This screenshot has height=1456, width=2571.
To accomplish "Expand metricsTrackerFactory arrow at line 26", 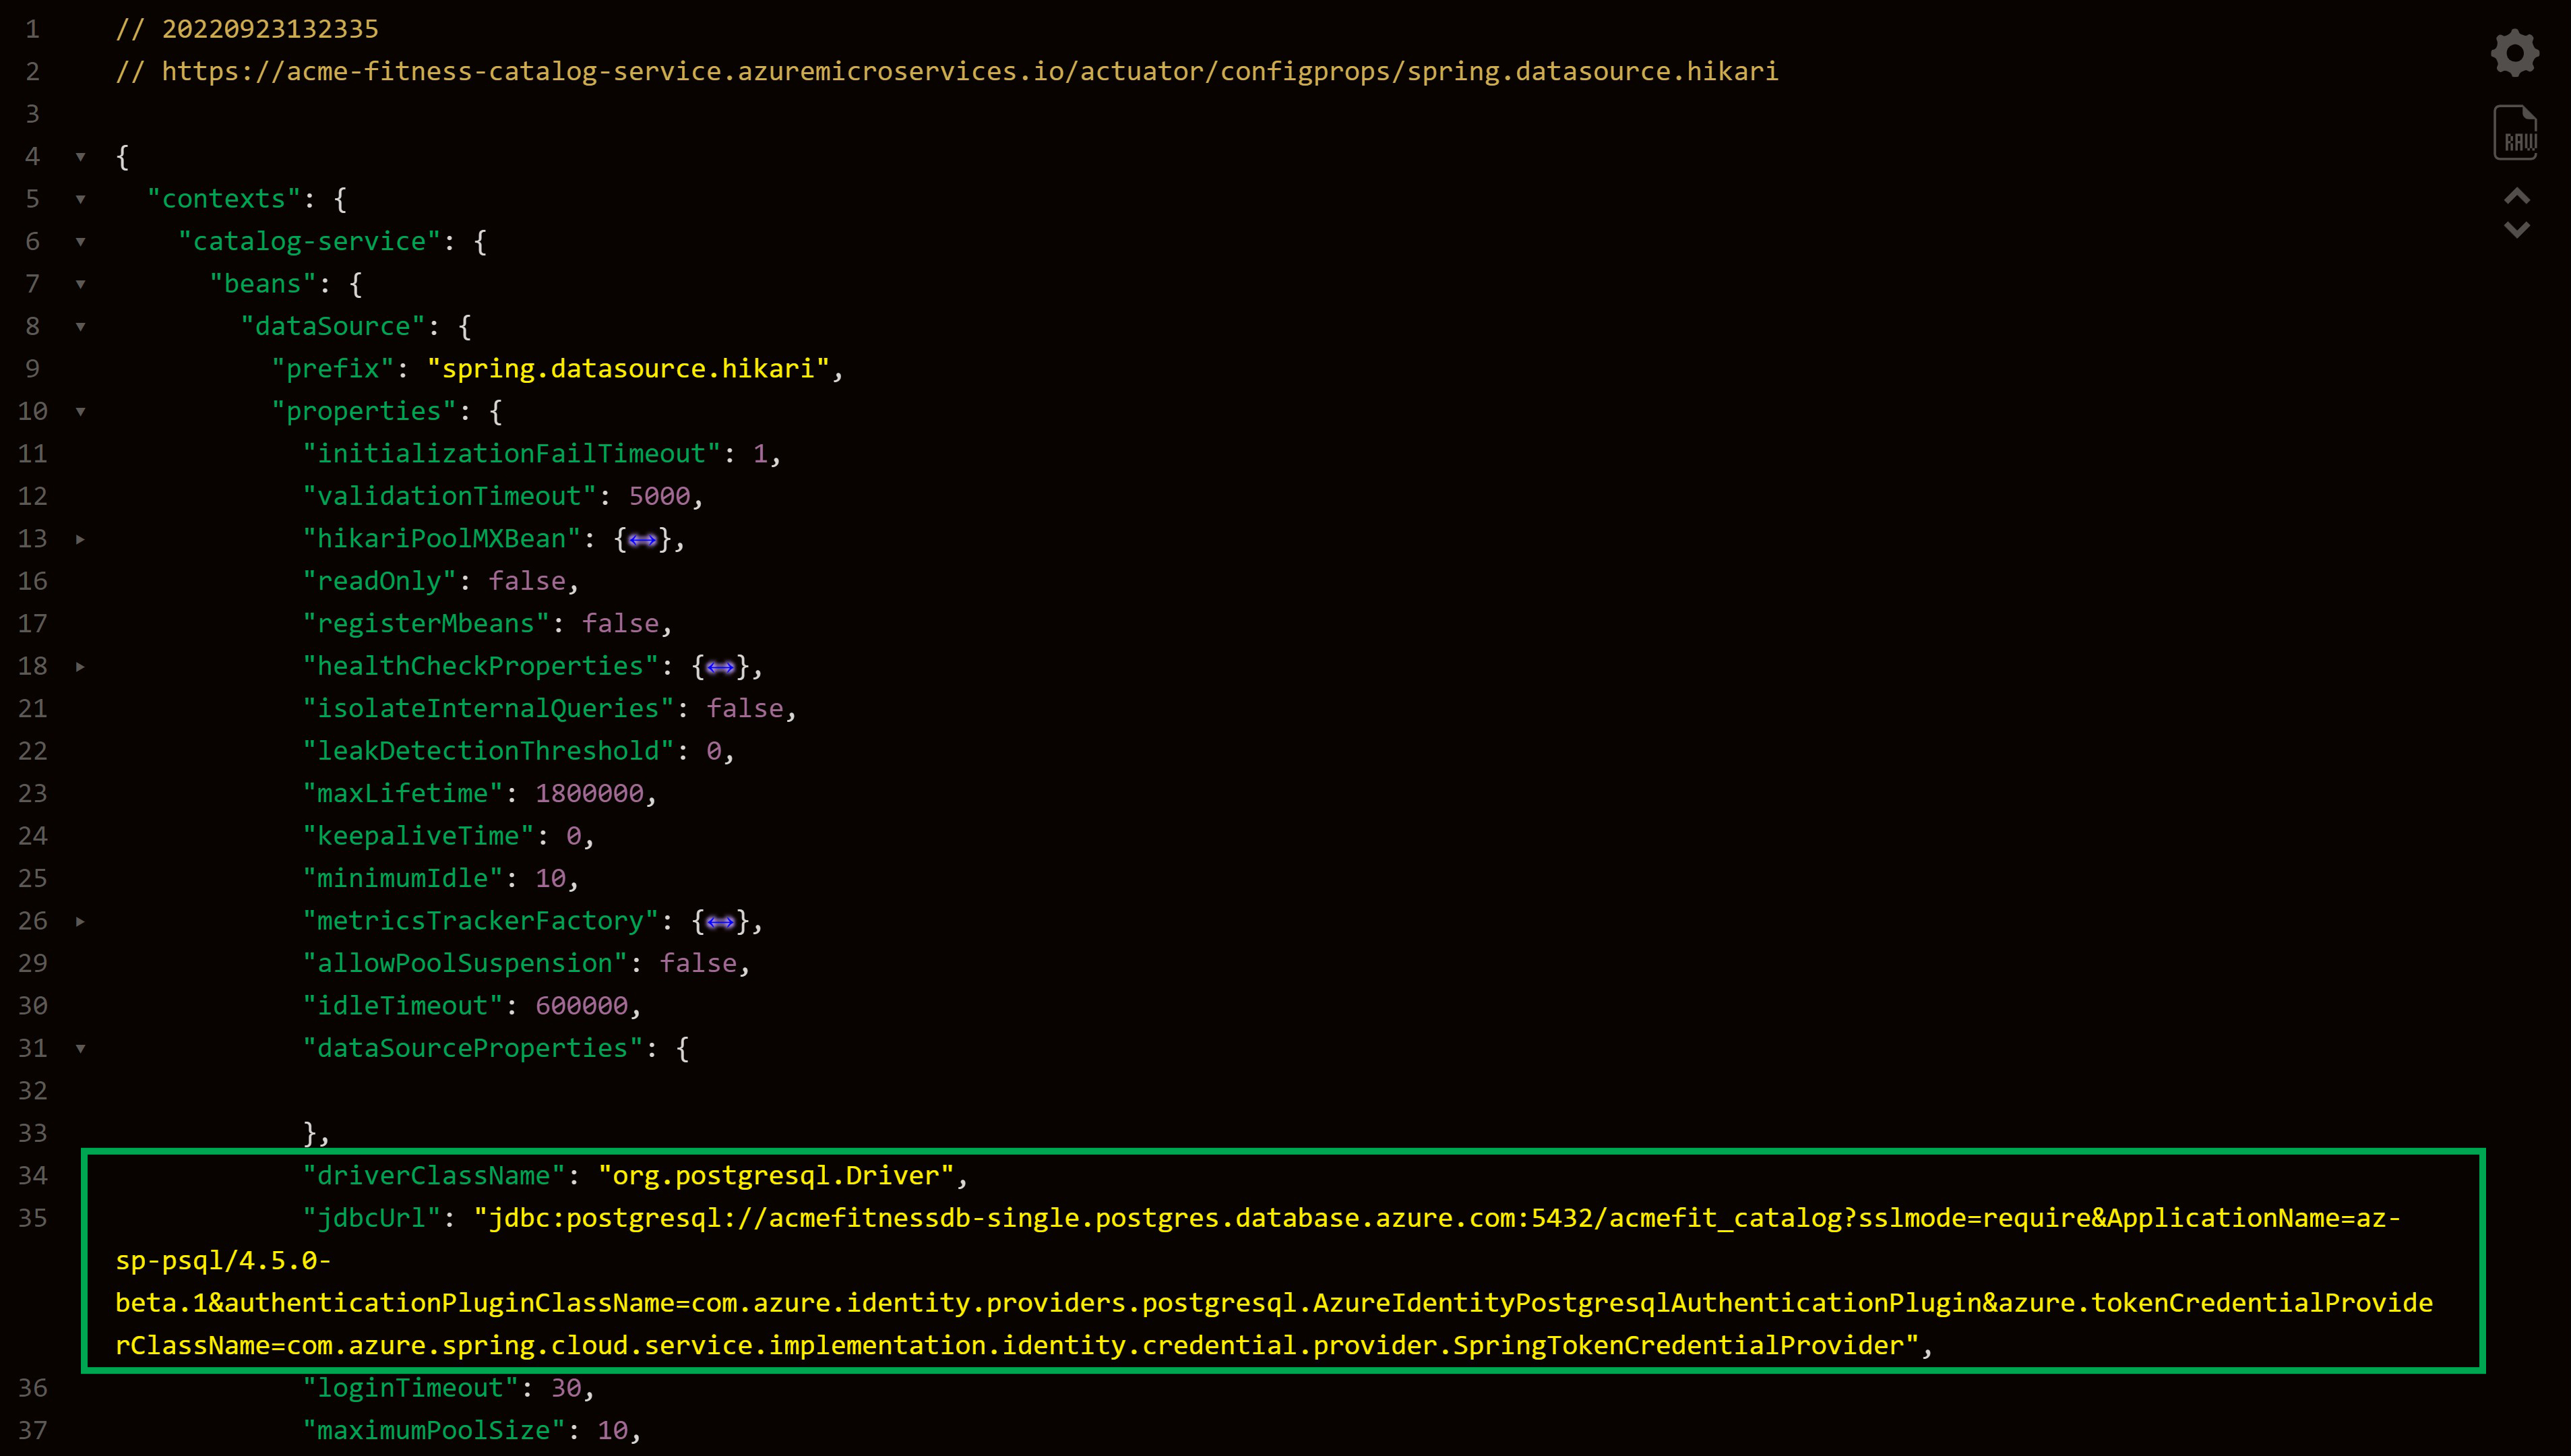I will [81, 921].
